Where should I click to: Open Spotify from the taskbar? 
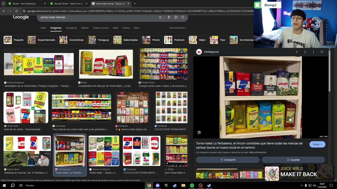pyautogui.click(x=192, y=186)
